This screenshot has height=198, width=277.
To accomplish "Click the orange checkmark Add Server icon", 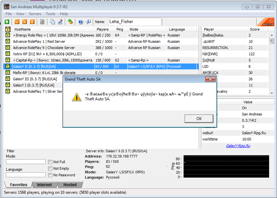I will coord(17,22).
